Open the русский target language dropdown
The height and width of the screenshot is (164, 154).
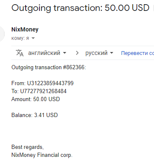click(x=99, y=53)
